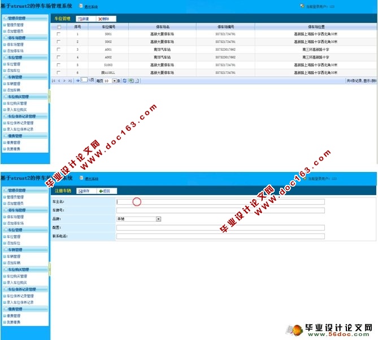Click current-user icon in 车位管理 page header
Viewport: 378px width, 340px height.
click(x=302, y=6)
